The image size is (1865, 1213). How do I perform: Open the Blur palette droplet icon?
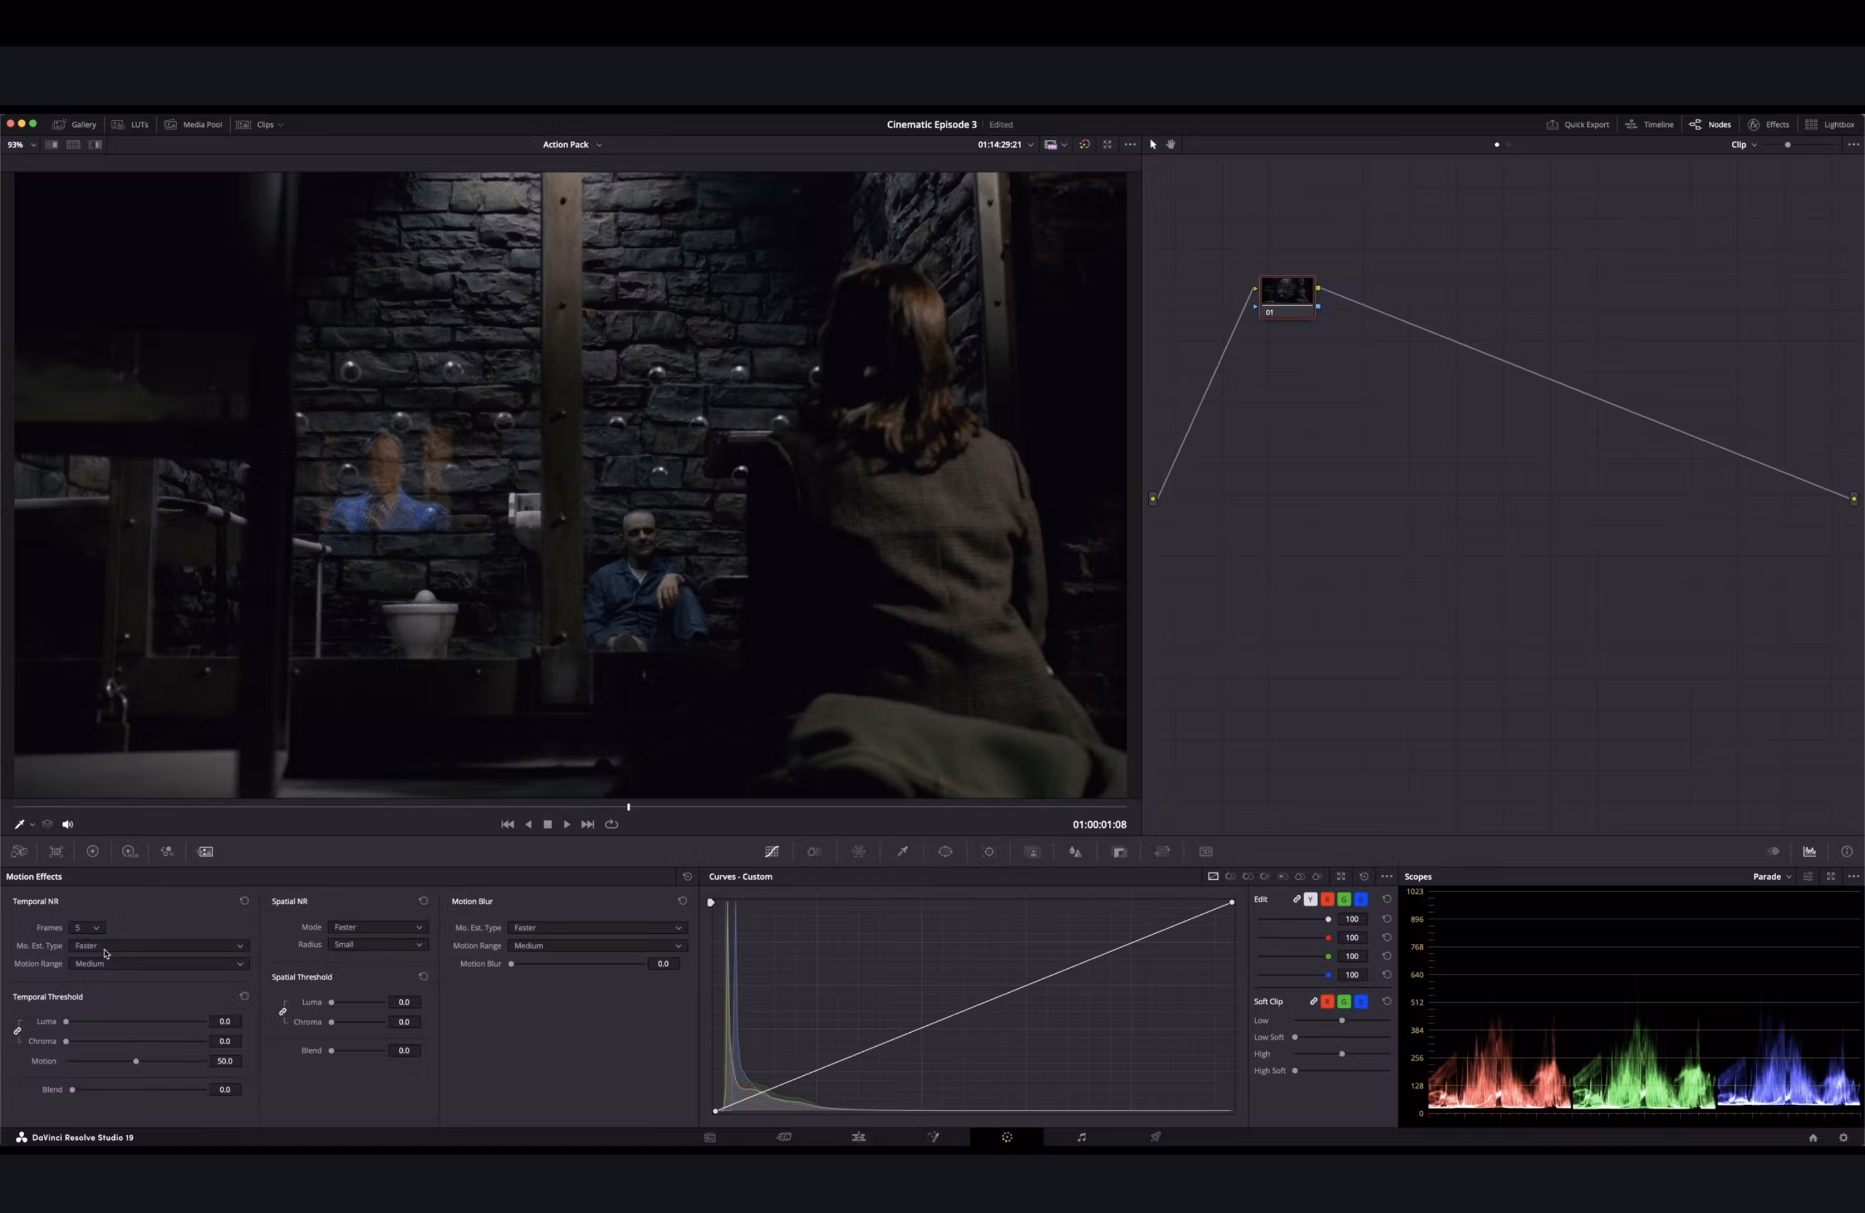1076,852
